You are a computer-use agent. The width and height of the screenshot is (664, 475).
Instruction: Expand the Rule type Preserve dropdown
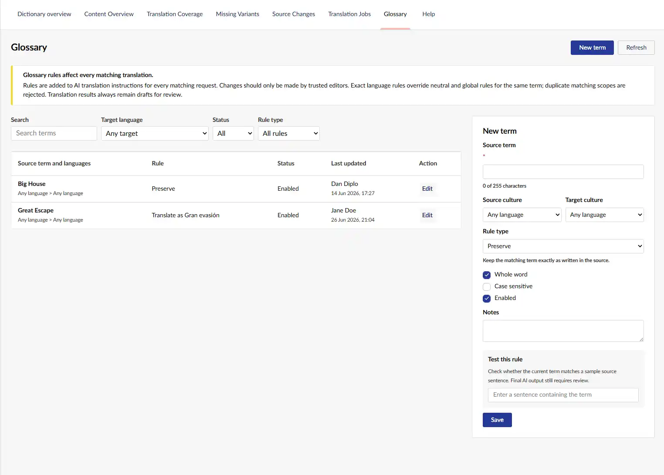coord(563,246)
